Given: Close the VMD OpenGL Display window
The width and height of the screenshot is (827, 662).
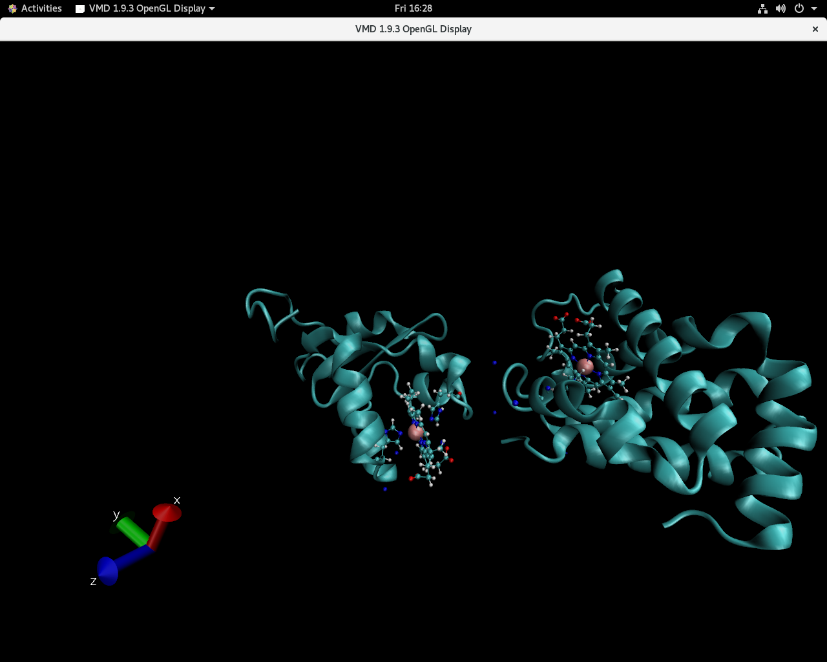Looking at the screenshot, I should pos(815,29).
